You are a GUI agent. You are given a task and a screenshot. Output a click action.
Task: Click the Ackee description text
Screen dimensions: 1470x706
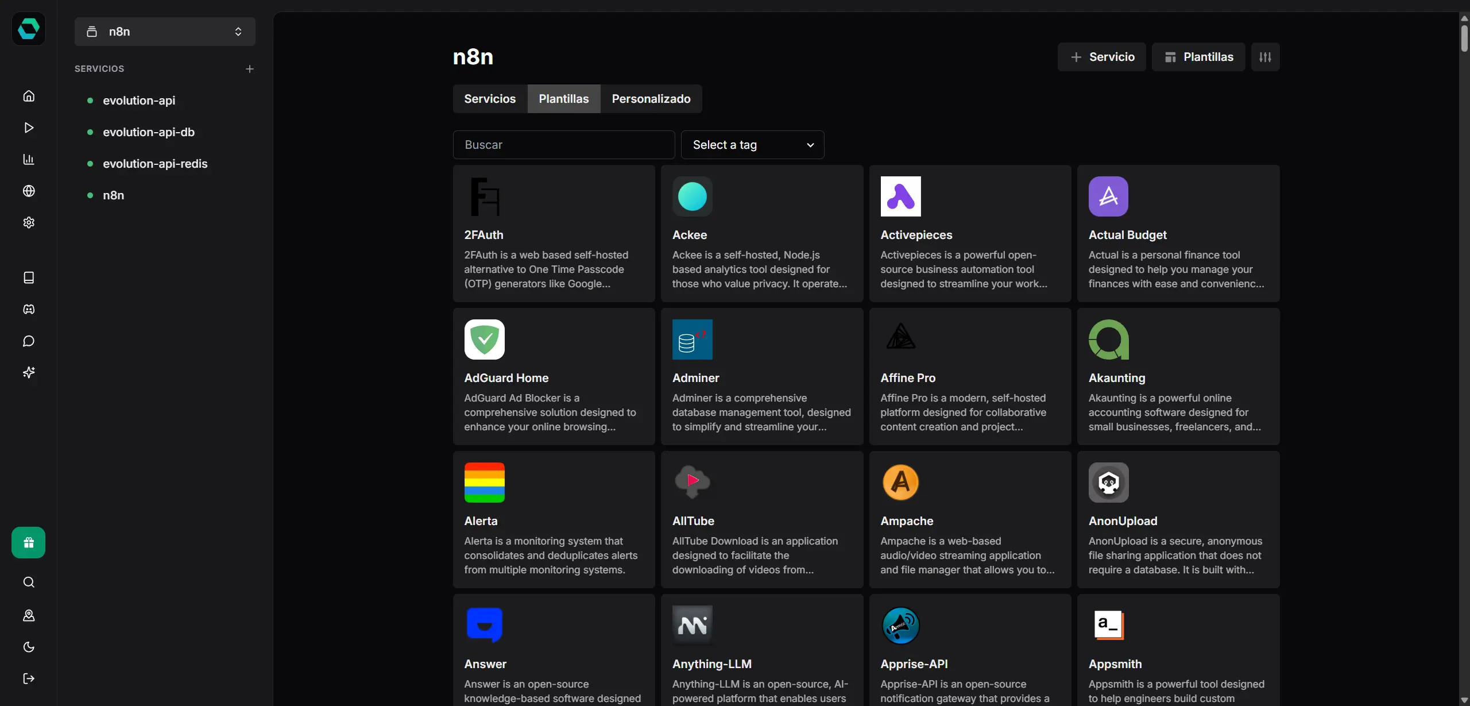(x=760, y=269)
